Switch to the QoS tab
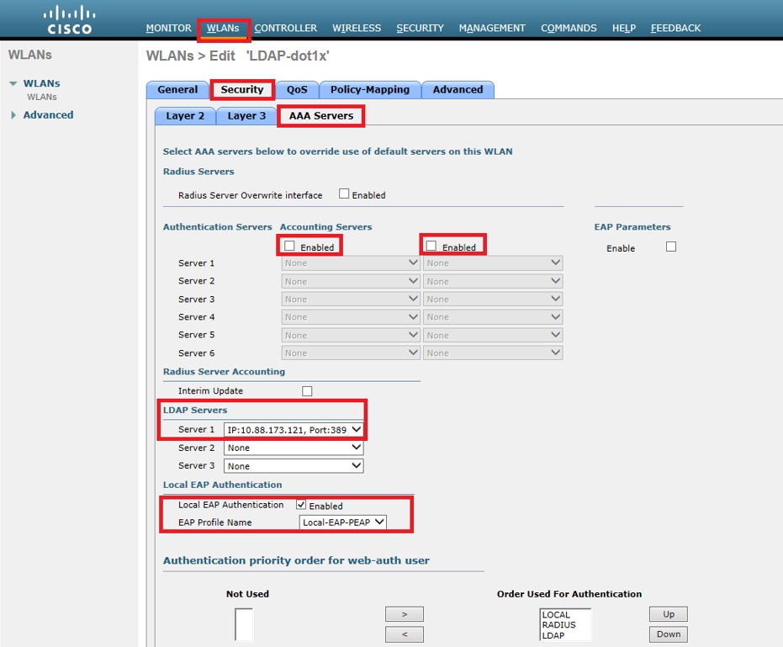The image size is (783, 647). pos(298,89)
